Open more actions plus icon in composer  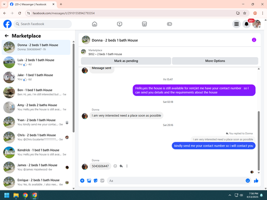tap(82, 181)
